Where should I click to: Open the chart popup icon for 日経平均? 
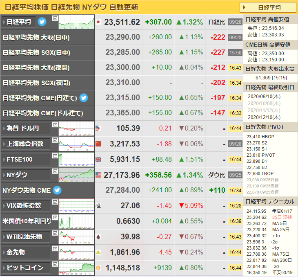pyautogui.click(x=55, y=18)
